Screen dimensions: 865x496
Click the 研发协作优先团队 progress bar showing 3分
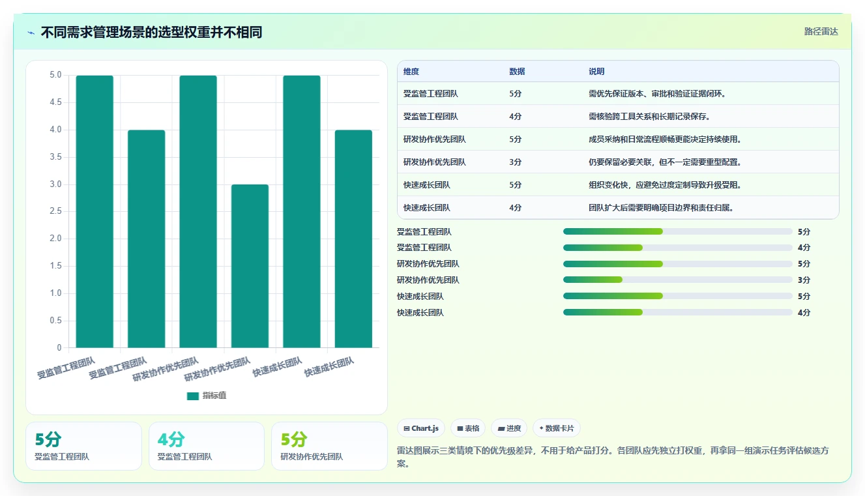click(678, 280)
